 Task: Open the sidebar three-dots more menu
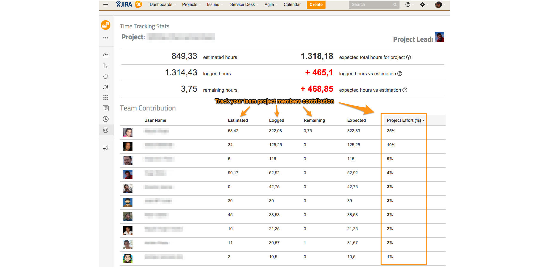106,38
